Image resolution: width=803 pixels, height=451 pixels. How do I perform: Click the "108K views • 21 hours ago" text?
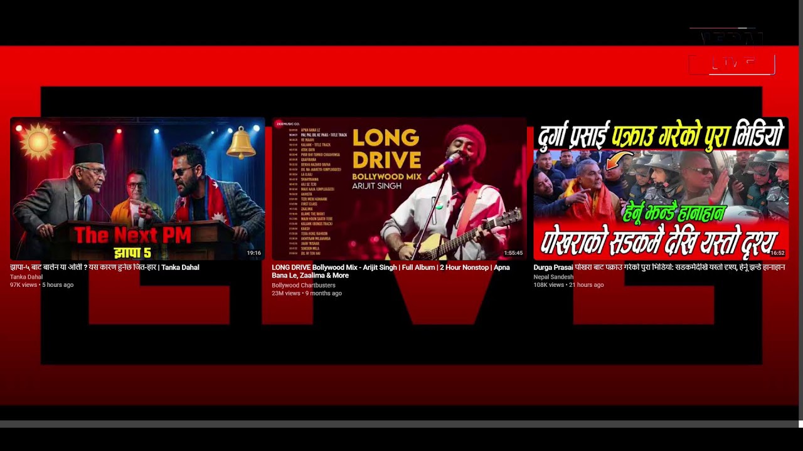(x=568, y=285)
